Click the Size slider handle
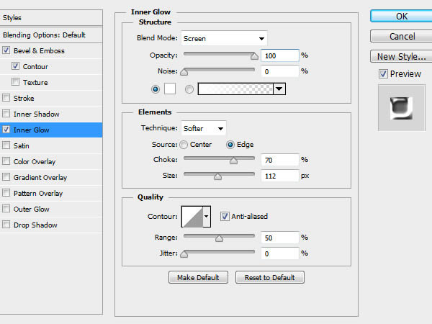432x324 pixels. click(217, 176)
